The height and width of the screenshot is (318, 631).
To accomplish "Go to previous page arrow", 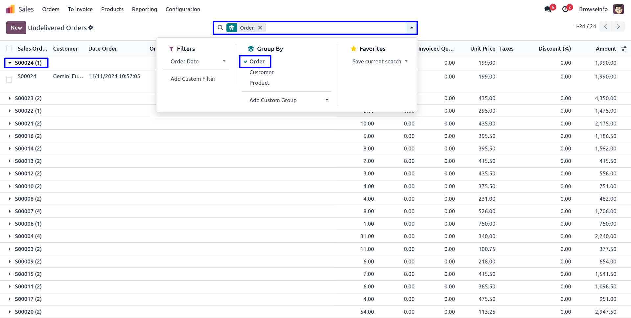I will 606,27.
